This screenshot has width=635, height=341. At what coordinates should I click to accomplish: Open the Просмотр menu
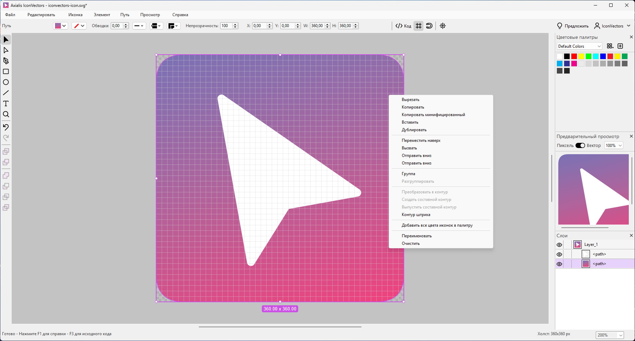[150, 15]
